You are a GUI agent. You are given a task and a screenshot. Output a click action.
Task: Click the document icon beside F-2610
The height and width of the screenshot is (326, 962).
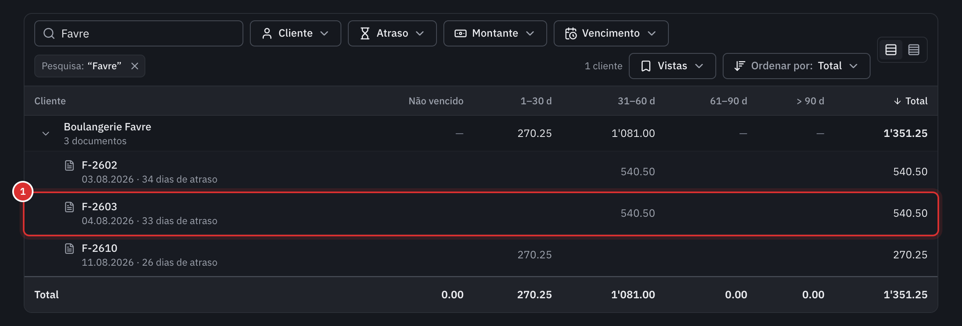point(69,248)
